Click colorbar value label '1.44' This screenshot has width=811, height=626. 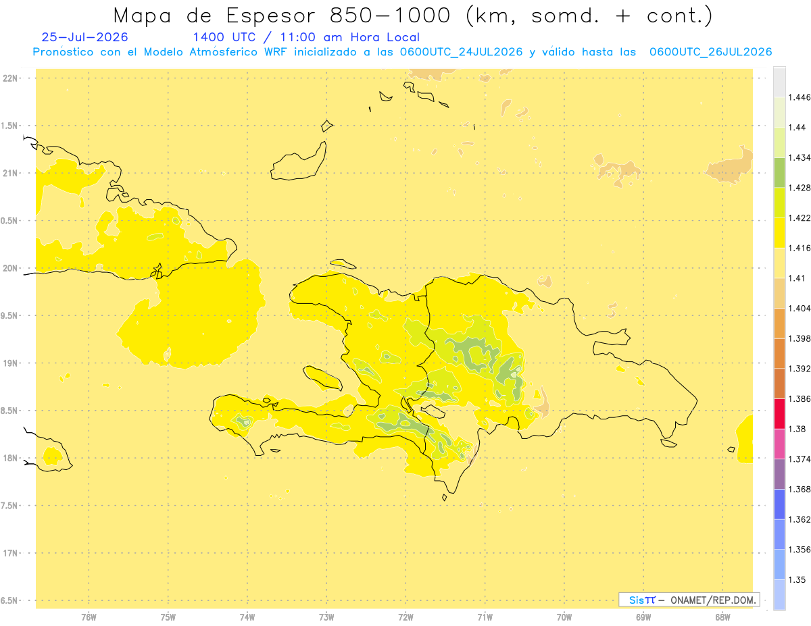coord(797,128)
